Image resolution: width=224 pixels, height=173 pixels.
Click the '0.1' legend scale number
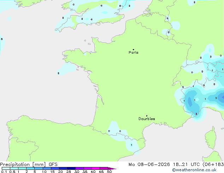tap(4, 172)
